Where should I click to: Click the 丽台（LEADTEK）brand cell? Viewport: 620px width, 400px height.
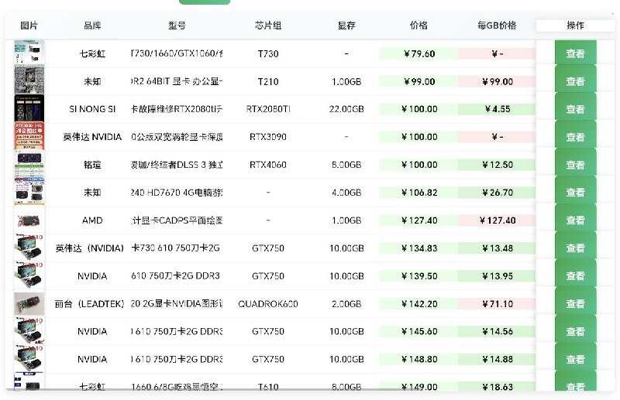(x=89, y=303)
